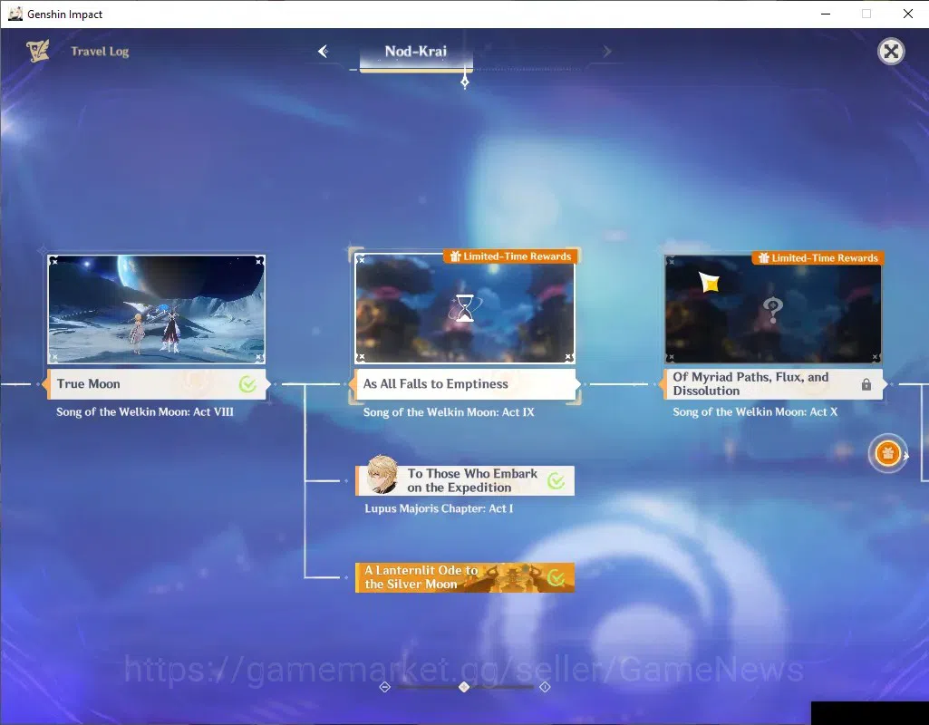The height and width of the screenshot is (725, 929).
Task: Click zoom-out diamond at timeline slider left
Action: click(x=385, y=687)
